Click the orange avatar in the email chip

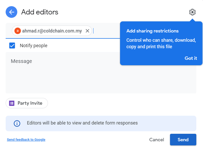(x=18, y=31)
